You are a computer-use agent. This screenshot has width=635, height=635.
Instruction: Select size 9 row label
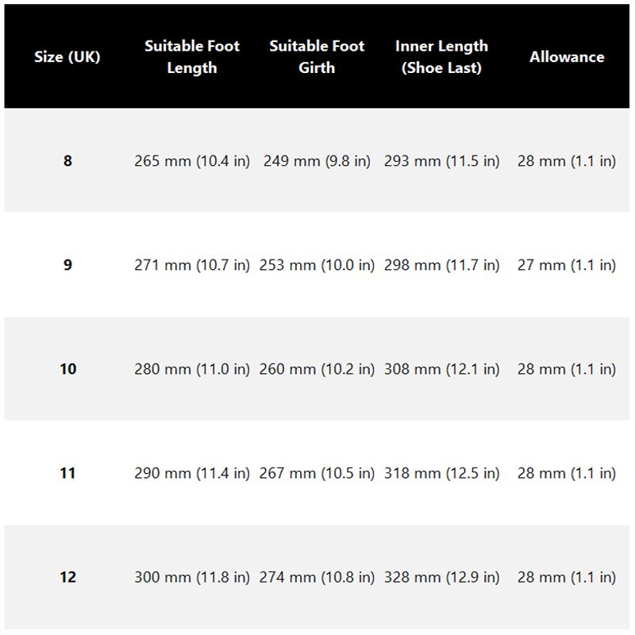pyautogui.click(x=67, y=265)
